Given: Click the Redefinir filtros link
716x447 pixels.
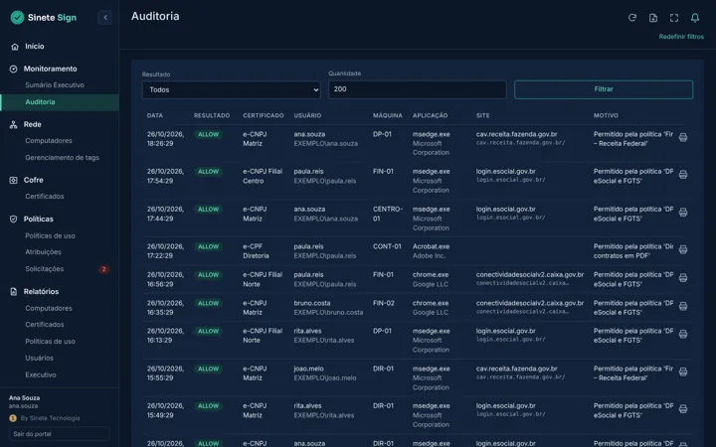Looking at the screenshot, I should (681, 37).
